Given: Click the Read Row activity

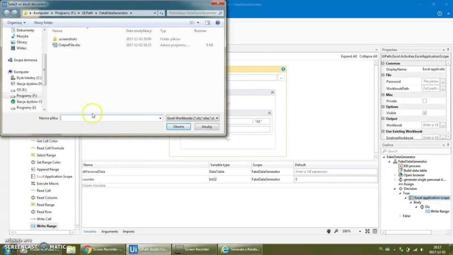Looking at the screenshot, I should click(44, 212).
